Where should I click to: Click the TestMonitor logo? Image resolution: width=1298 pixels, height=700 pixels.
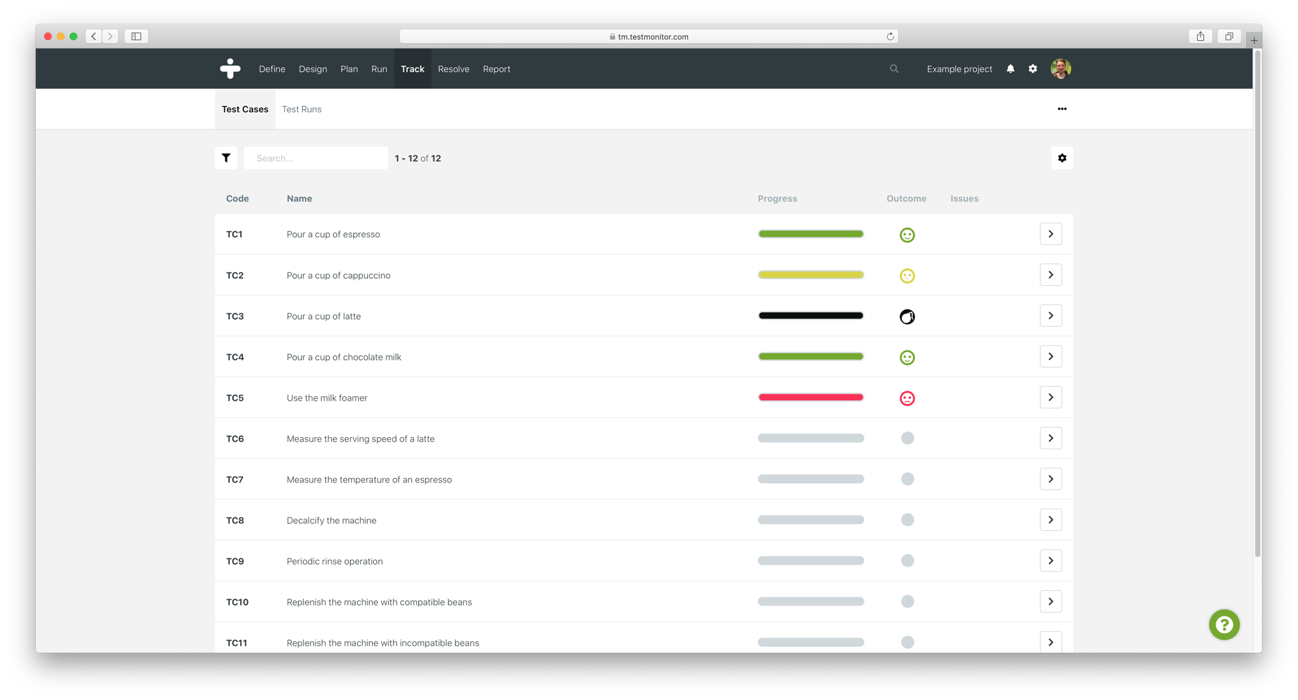tap(230, 68)
